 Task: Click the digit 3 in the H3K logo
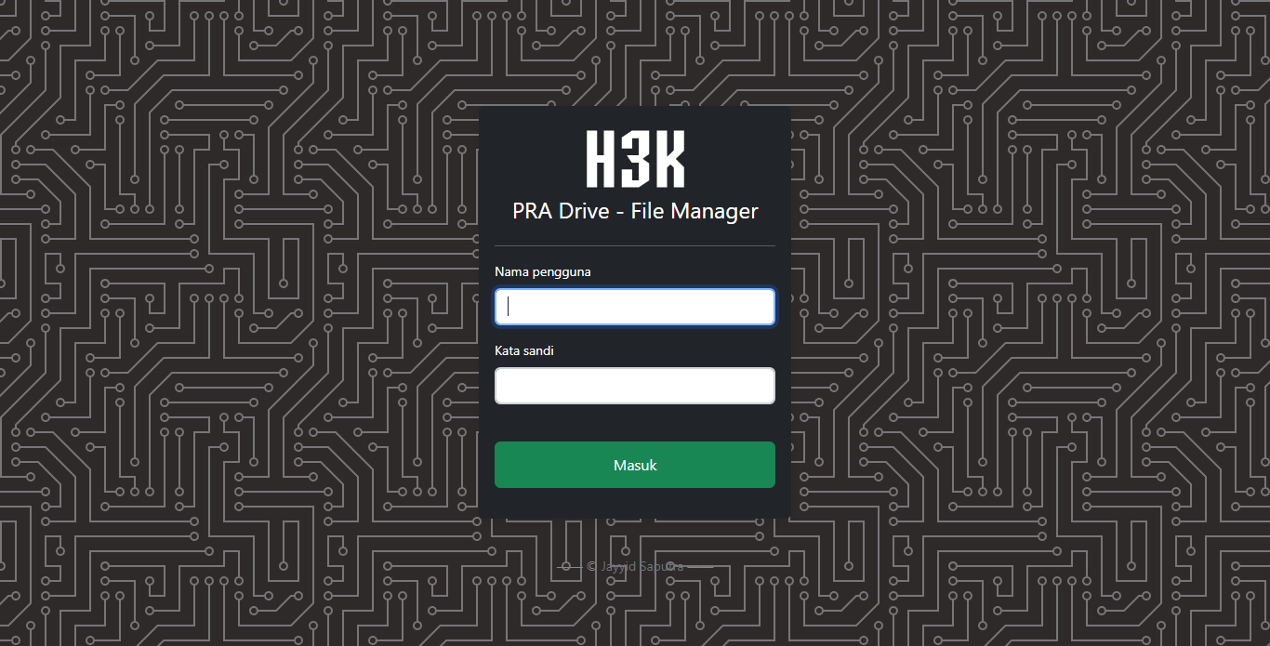click(x=636, y=160)
